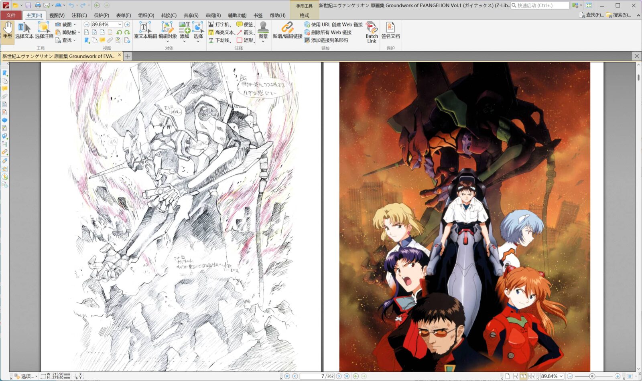Open the Links panel in sidebar
The width and height of the screenshot is (642, 381).
pyautogui.click(x=4, y=152)
